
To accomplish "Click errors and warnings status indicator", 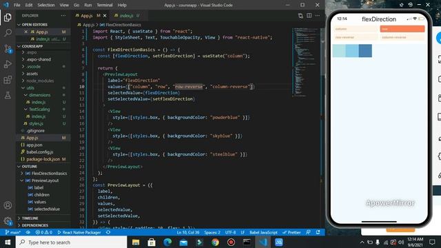I will [x=44, y=232].
